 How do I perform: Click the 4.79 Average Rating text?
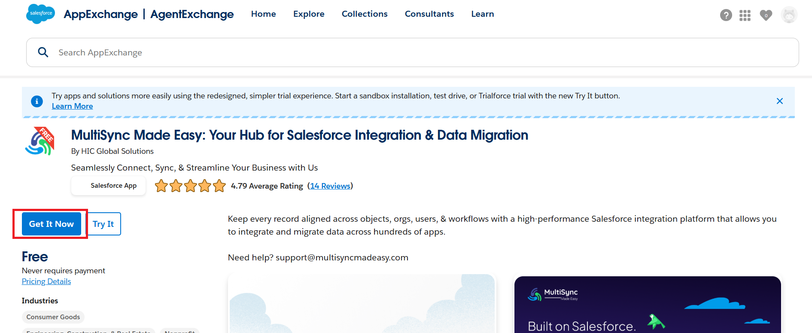coord(267,186)
